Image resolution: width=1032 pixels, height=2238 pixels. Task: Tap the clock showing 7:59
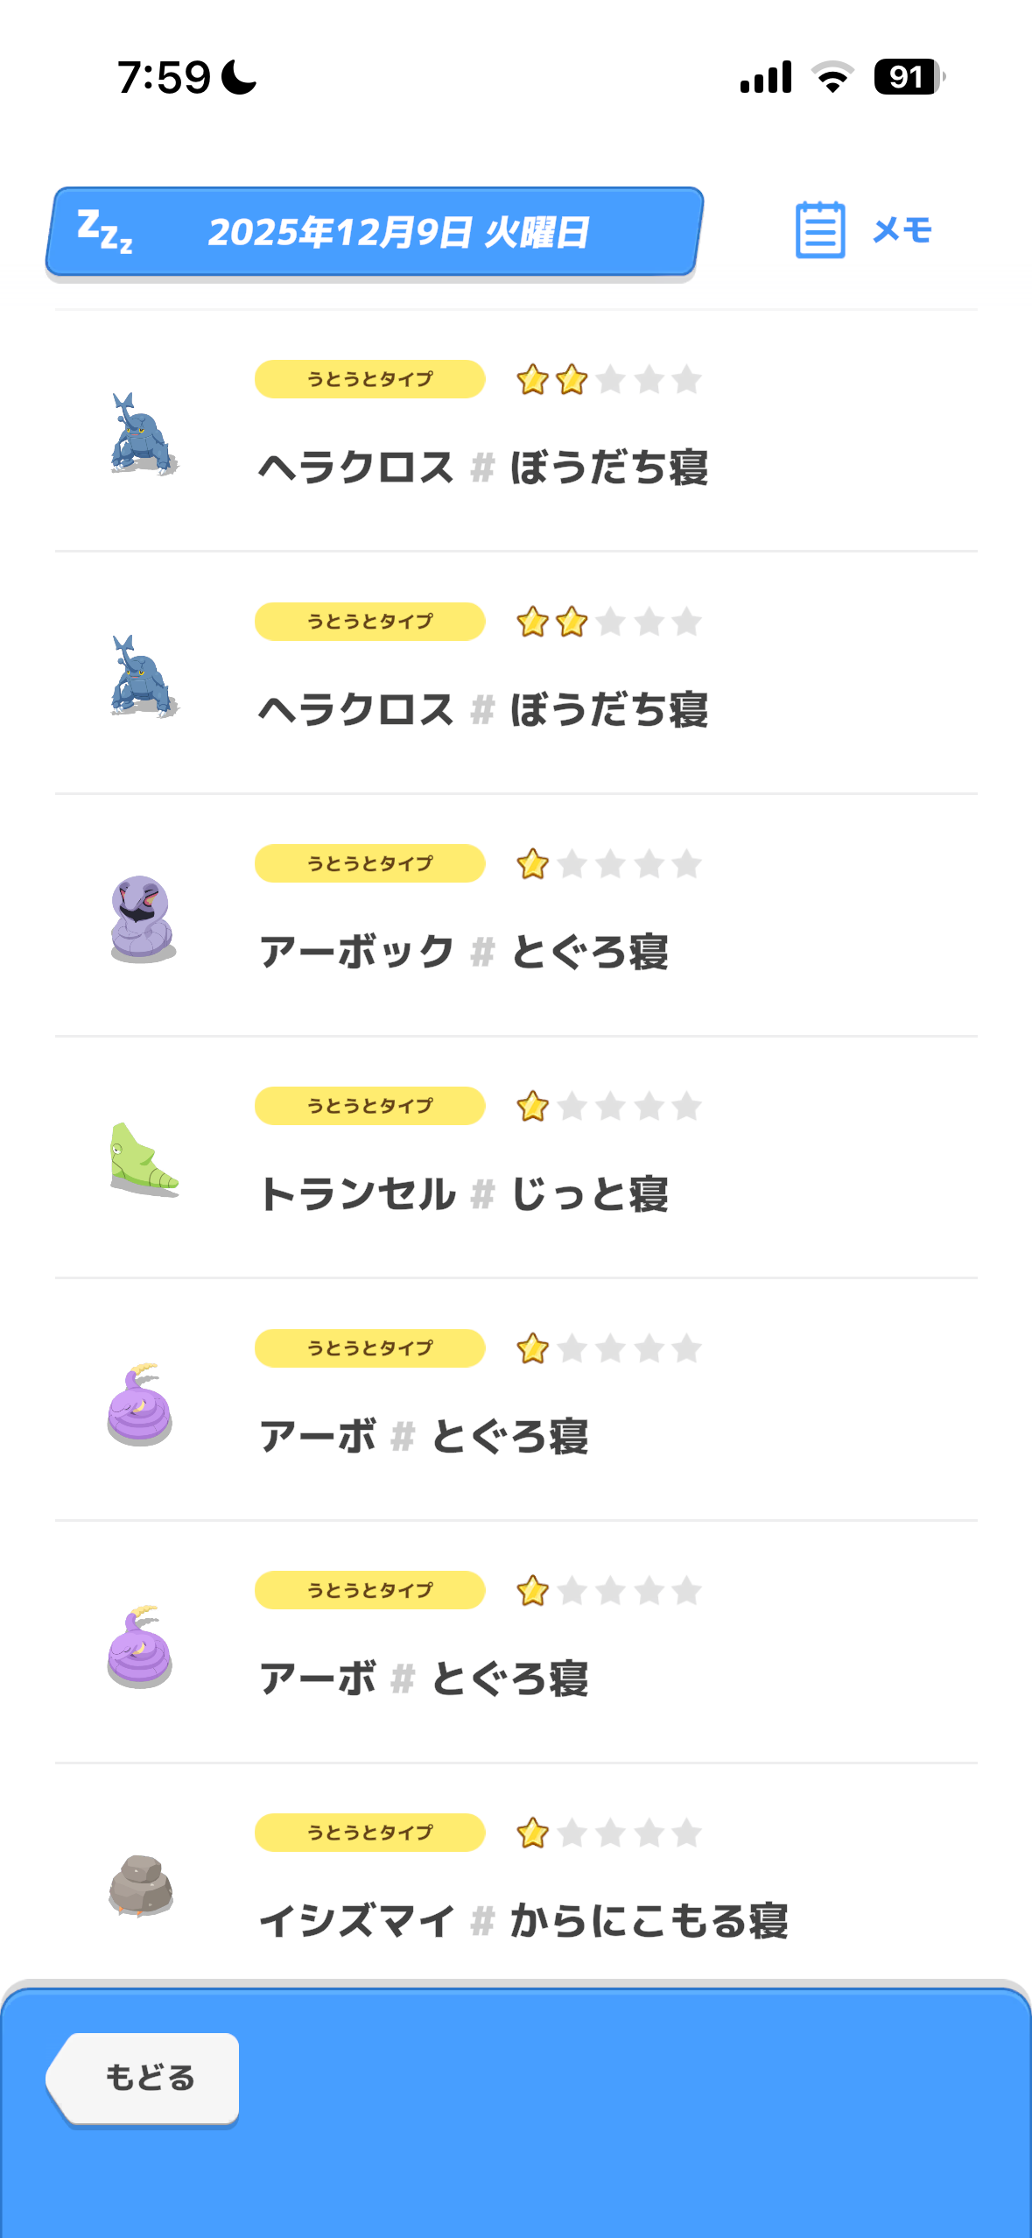tap(165, 77)
